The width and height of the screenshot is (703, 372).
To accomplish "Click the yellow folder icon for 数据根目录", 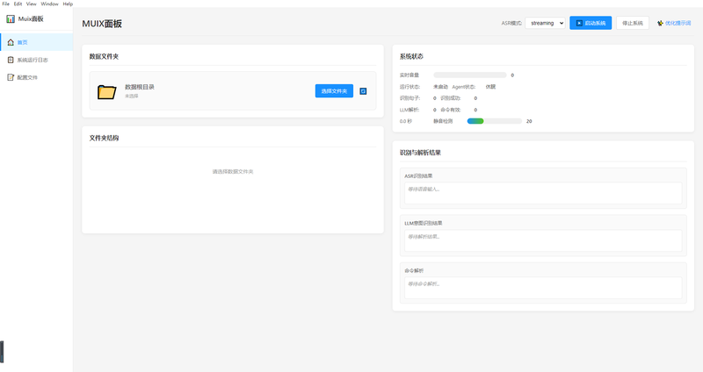I will pos(107,91).
